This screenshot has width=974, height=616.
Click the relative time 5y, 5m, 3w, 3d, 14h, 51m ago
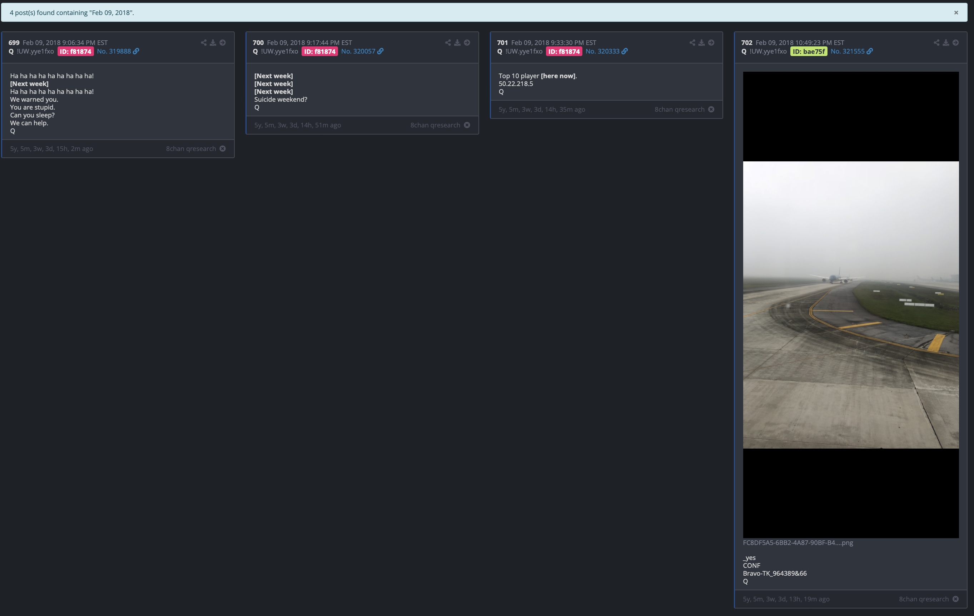pyautogui.click(x=298, y=125)
